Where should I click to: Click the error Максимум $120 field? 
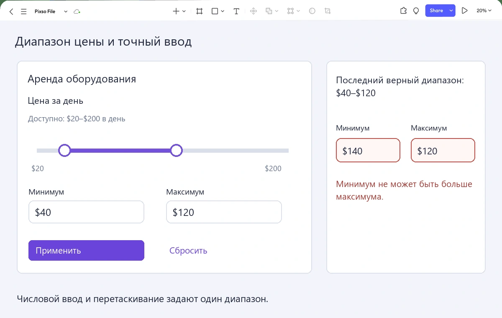point(443,150)
